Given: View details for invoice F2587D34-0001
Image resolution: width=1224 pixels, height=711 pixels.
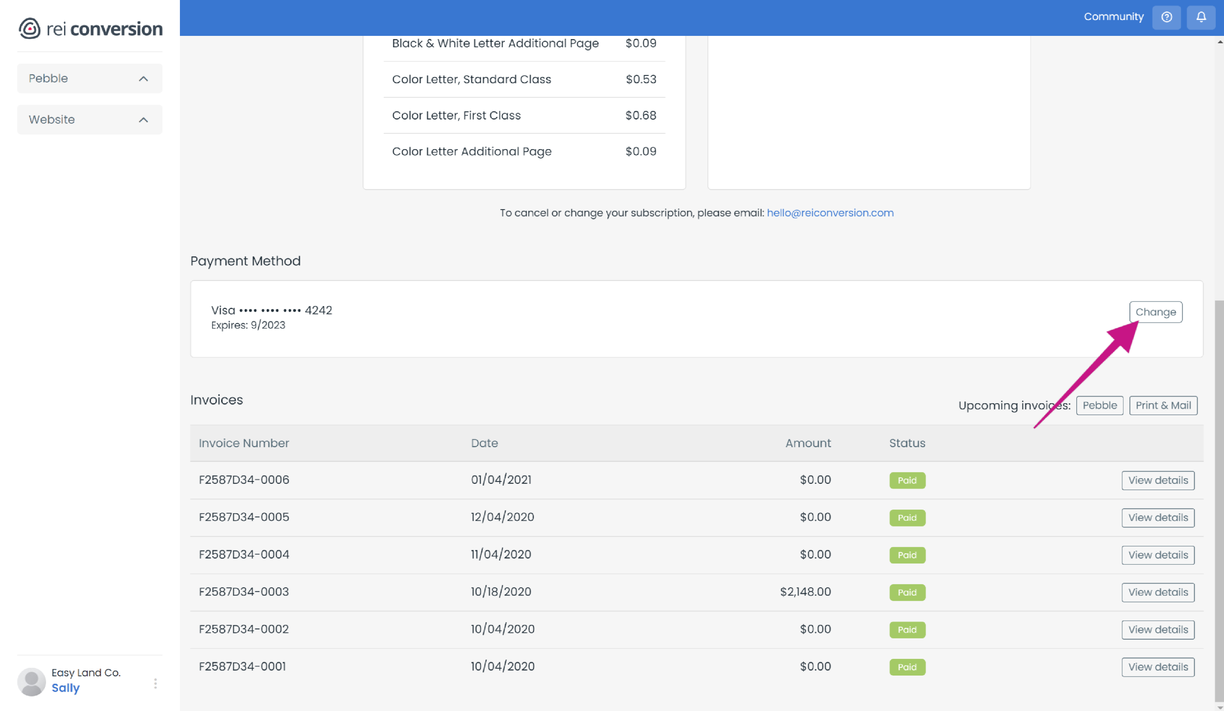Looking at the screenshot, I should [x=1157, y=667].
